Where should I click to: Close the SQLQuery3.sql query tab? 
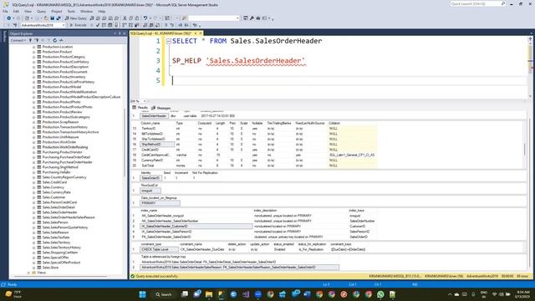point(201,33)
